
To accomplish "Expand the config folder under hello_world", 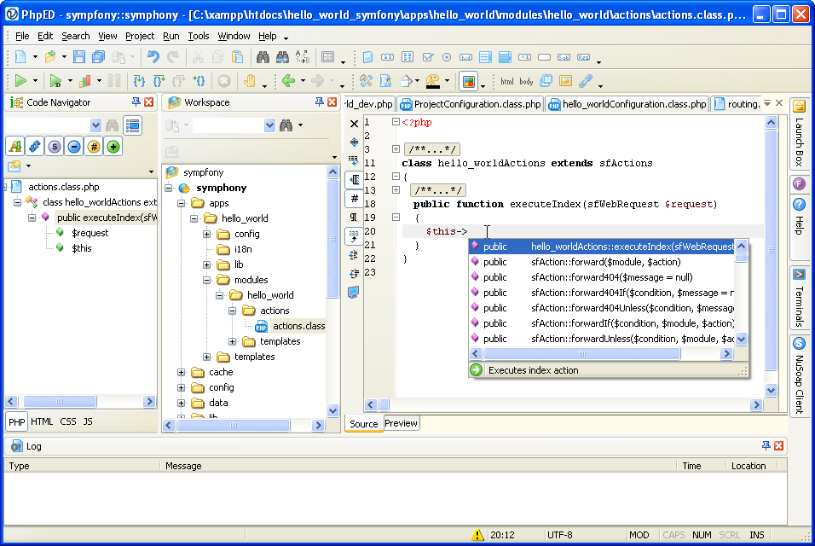I will click(x=207, y=234).
